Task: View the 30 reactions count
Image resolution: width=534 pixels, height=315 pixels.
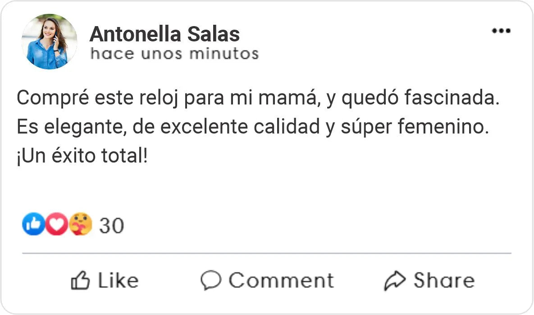Action: pyautogui.click(x=111, y=225)
